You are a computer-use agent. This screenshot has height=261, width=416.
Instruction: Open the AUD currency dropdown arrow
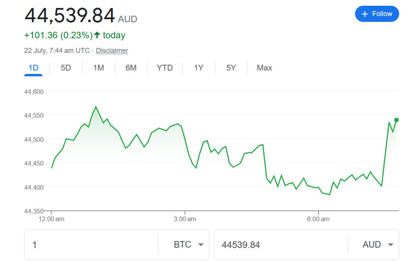pyautogui.click(x=390, y=245)
